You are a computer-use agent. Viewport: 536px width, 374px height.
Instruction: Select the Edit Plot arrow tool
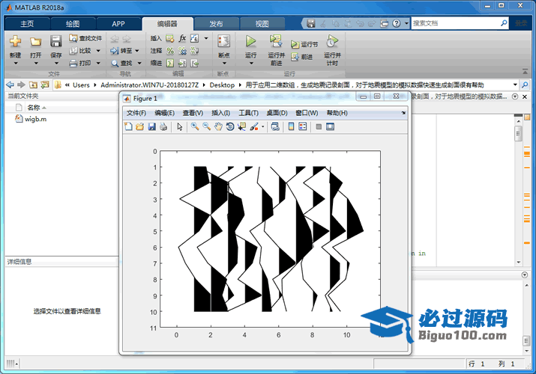180,127
